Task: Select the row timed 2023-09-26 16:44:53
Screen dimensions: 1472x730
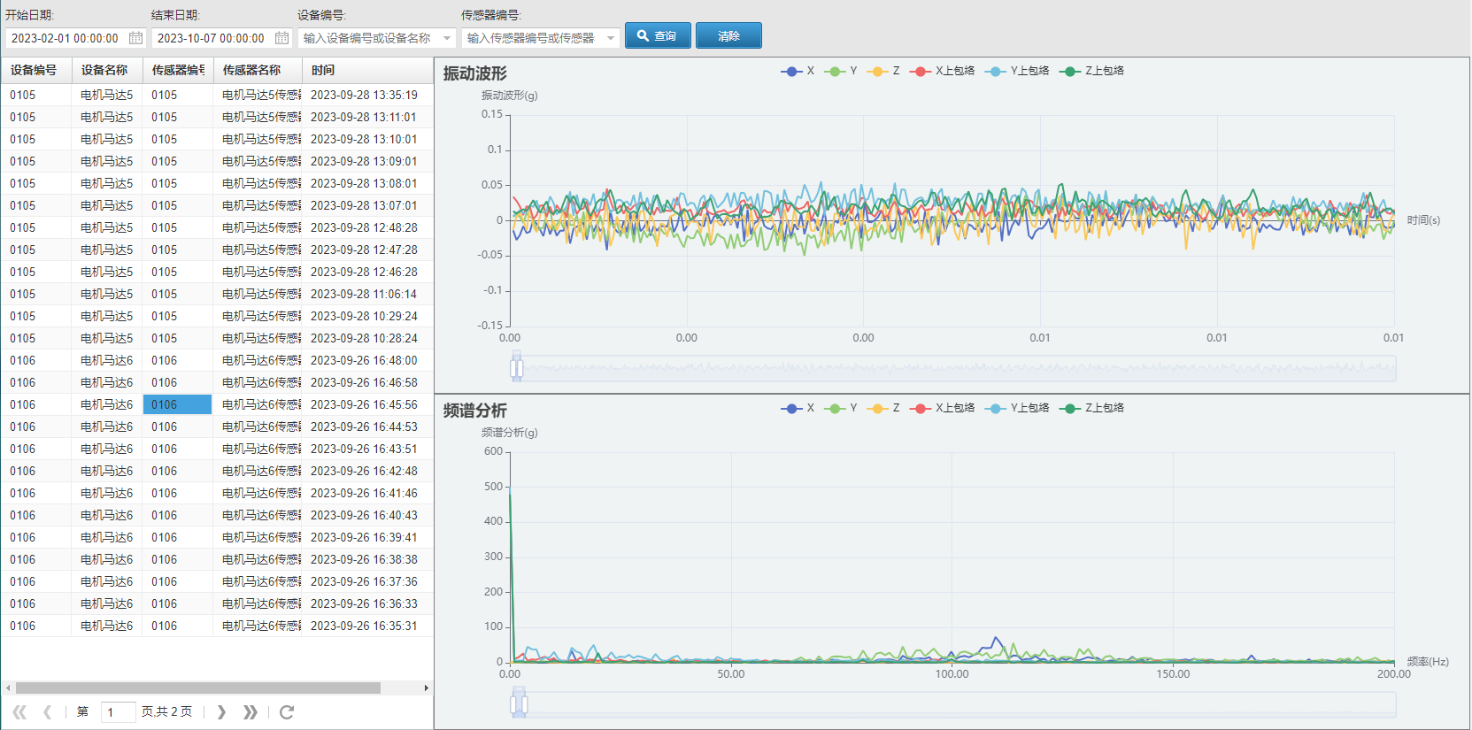Action: click(x=217, y=426)
